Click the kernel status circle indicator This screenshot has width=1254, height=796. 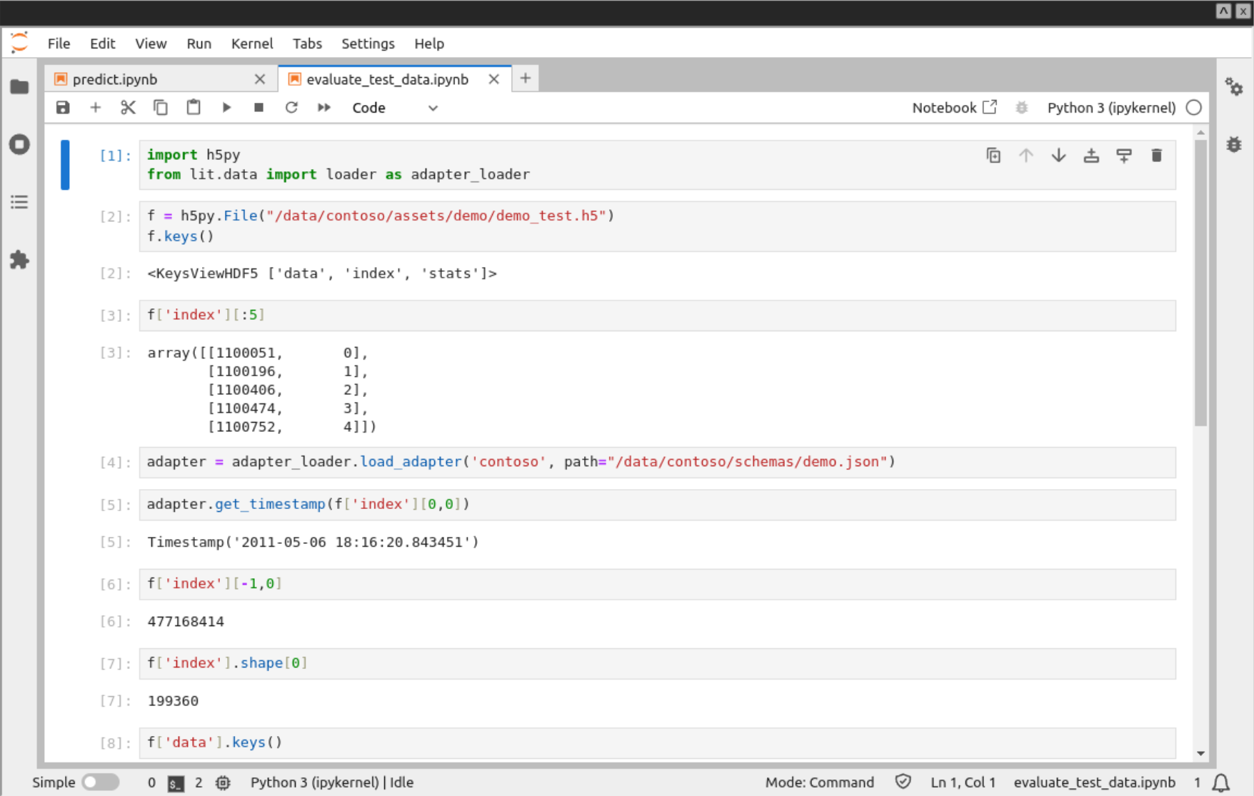pyautogui.click(x=1193, y=108)
